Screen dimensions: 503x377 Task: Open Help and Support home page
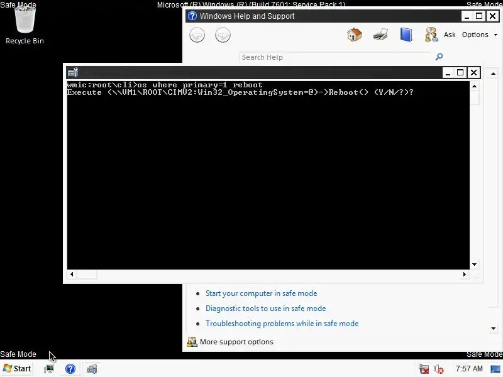point(355,35)
